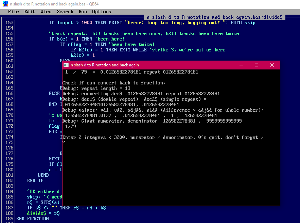Open the Search menu
300x223 pixels.
click(x=65, y=12)
